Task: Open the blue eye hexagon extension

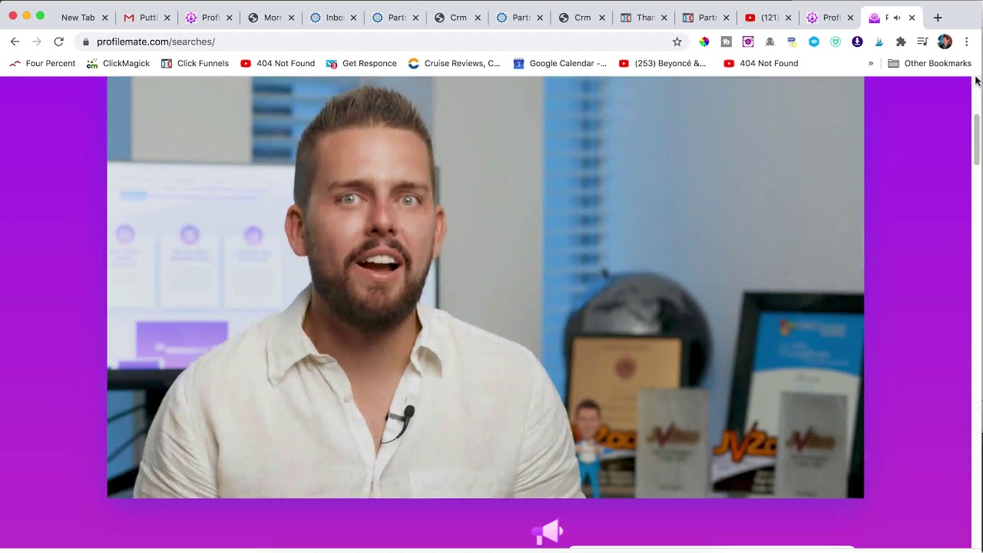Action: (x=814, y=41)
